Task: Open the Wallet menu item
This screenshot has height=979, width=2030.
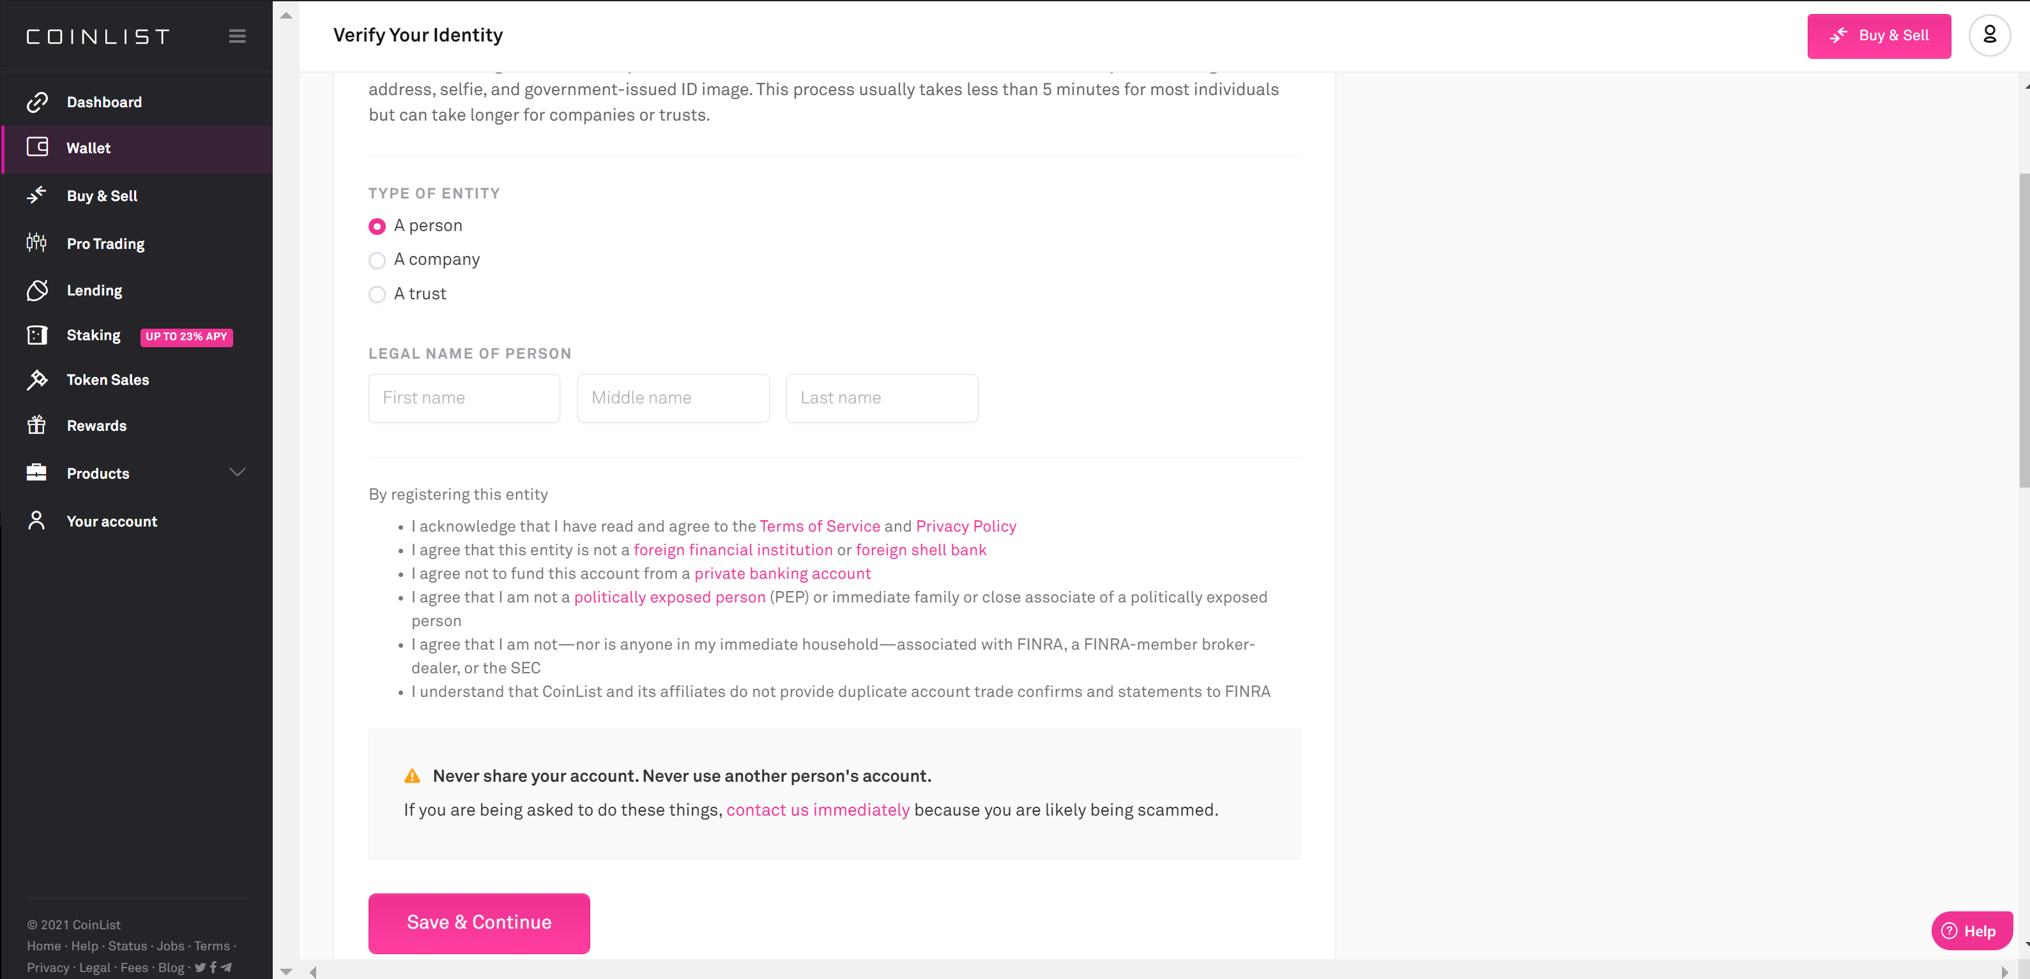Action: pos(137,149)
